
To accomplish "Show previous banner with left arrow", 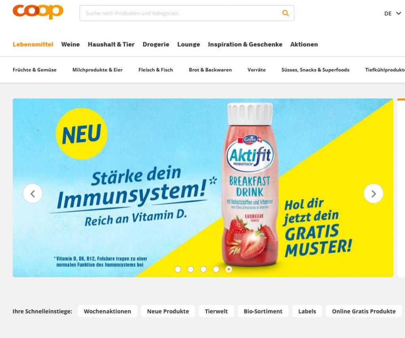I will click(32, 193).
